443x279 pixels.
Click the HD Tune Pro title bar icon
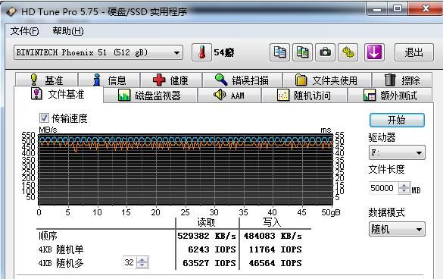point(11,11)
